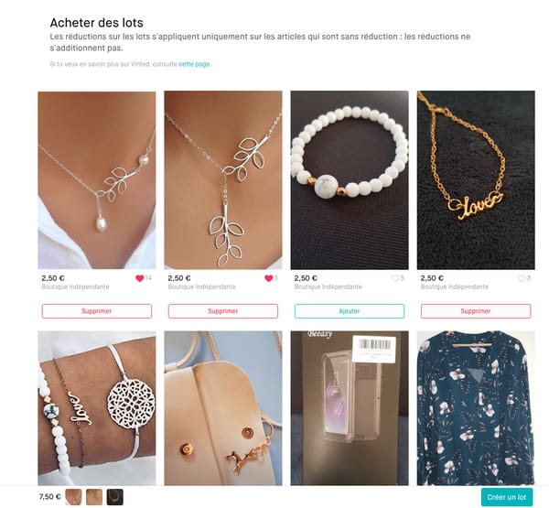This screenshot has height=508, width=549.
Task: Favorite the gold Love bracelet heart icon
Action: point(521,278)
